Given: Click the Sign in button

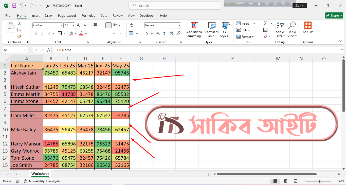Looking at the screenshot, I should [300, 5].
